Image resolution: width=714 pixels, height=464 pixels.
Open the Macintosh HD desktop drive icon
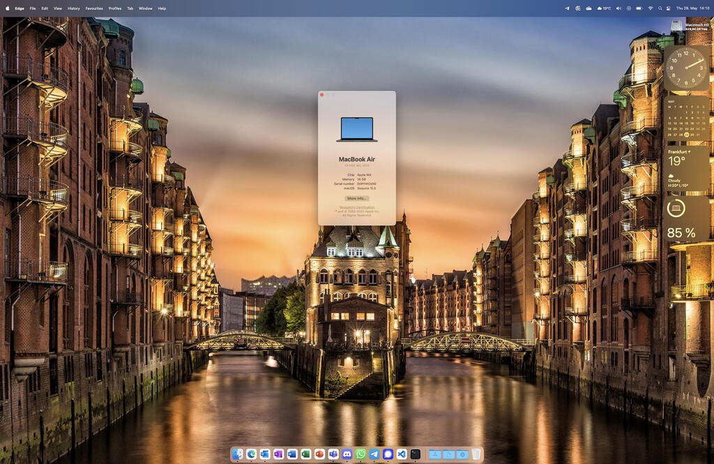pyautogui.click(x=676, y=26)
